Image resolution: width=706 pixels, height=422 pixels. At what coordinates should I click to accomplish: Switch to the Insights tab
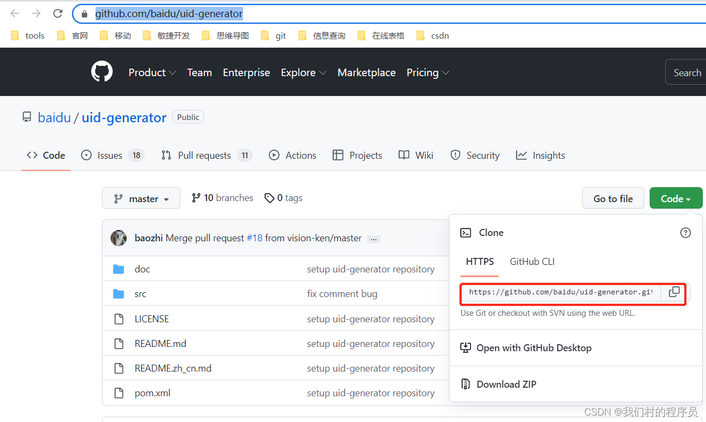(540, 156)
